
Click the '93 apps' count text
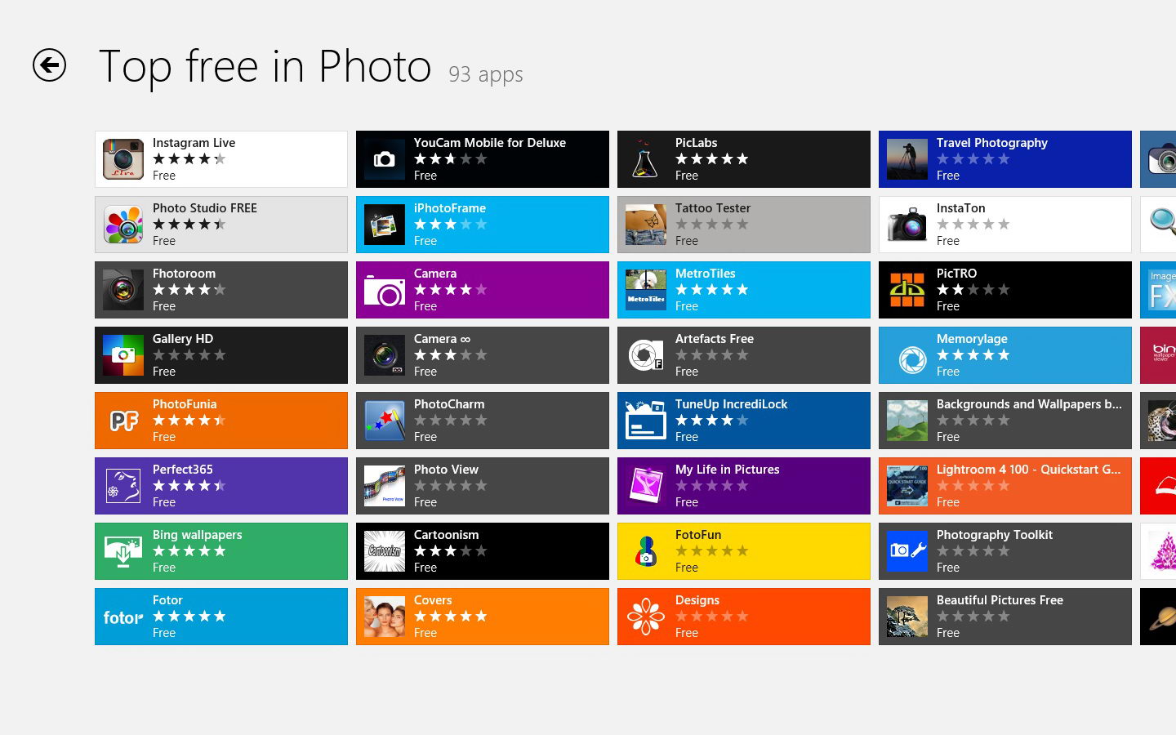(485, 74)
